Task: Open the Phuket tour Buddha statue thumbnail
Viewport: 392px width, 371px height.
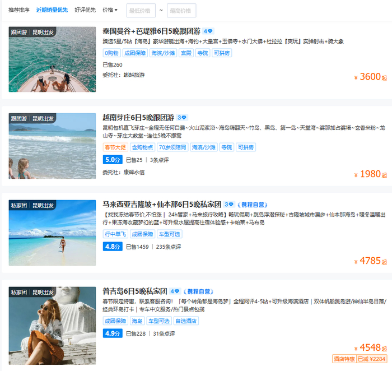Action: [52, 326]
